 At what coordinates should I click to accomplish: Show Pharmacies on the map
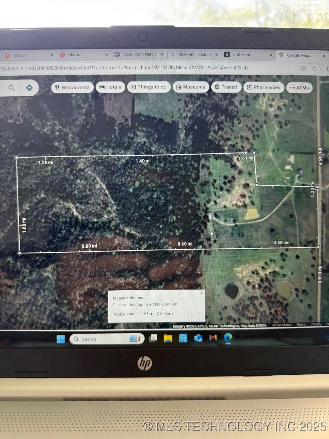point(263,87)
